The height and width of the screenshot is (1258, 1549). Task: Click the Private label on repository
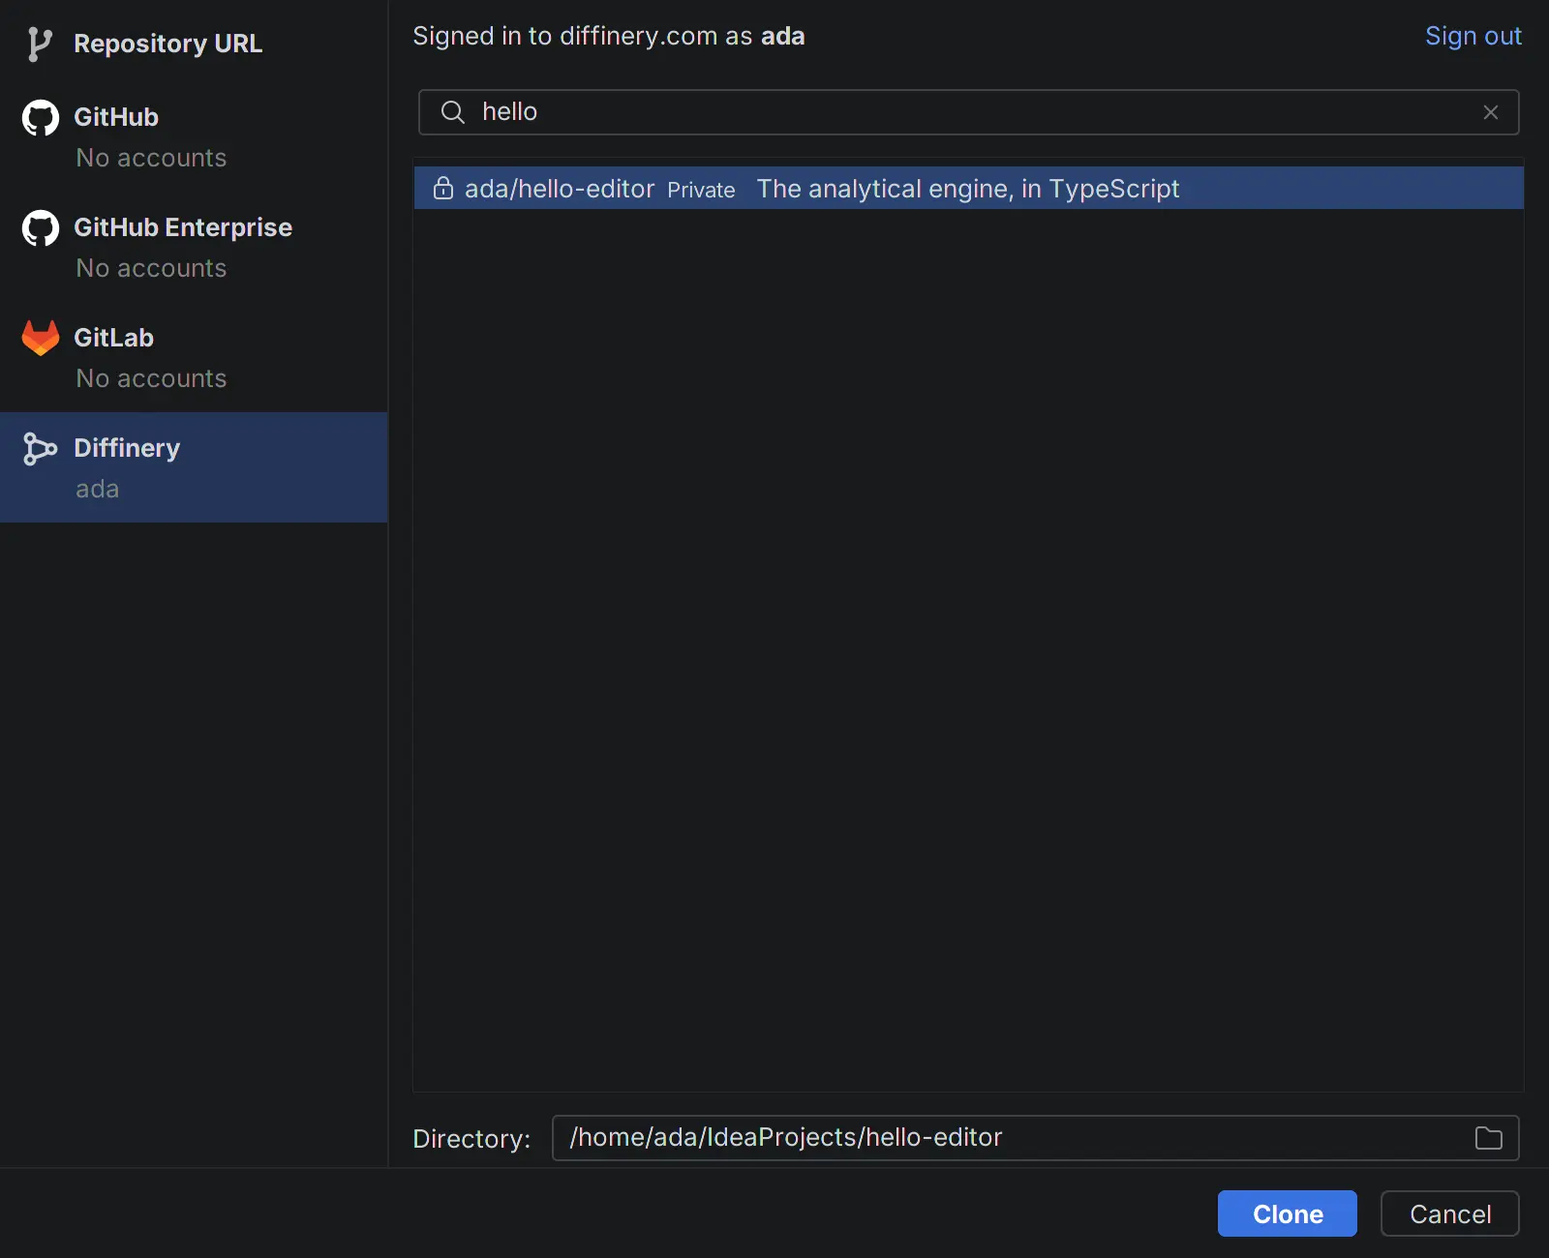[701, 190]
